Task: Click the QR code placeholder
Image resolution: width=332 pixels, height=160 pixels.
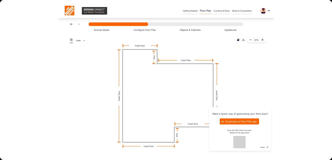Action: tap(239, 142)
